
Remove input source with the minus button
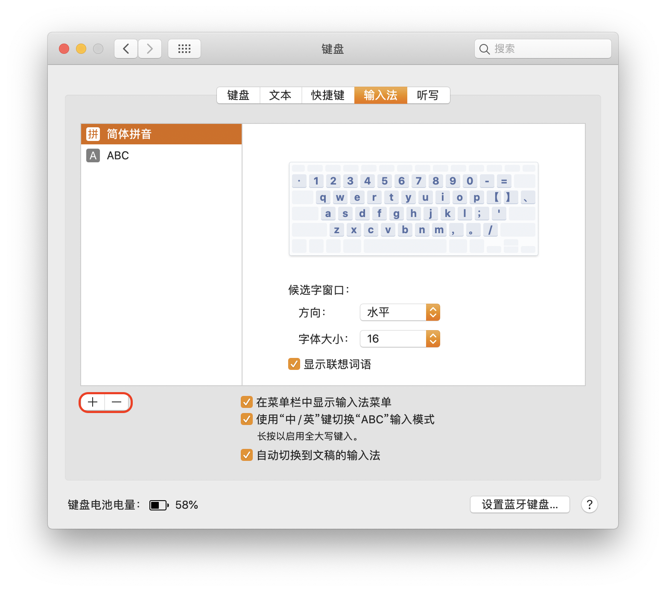[117, 402]
